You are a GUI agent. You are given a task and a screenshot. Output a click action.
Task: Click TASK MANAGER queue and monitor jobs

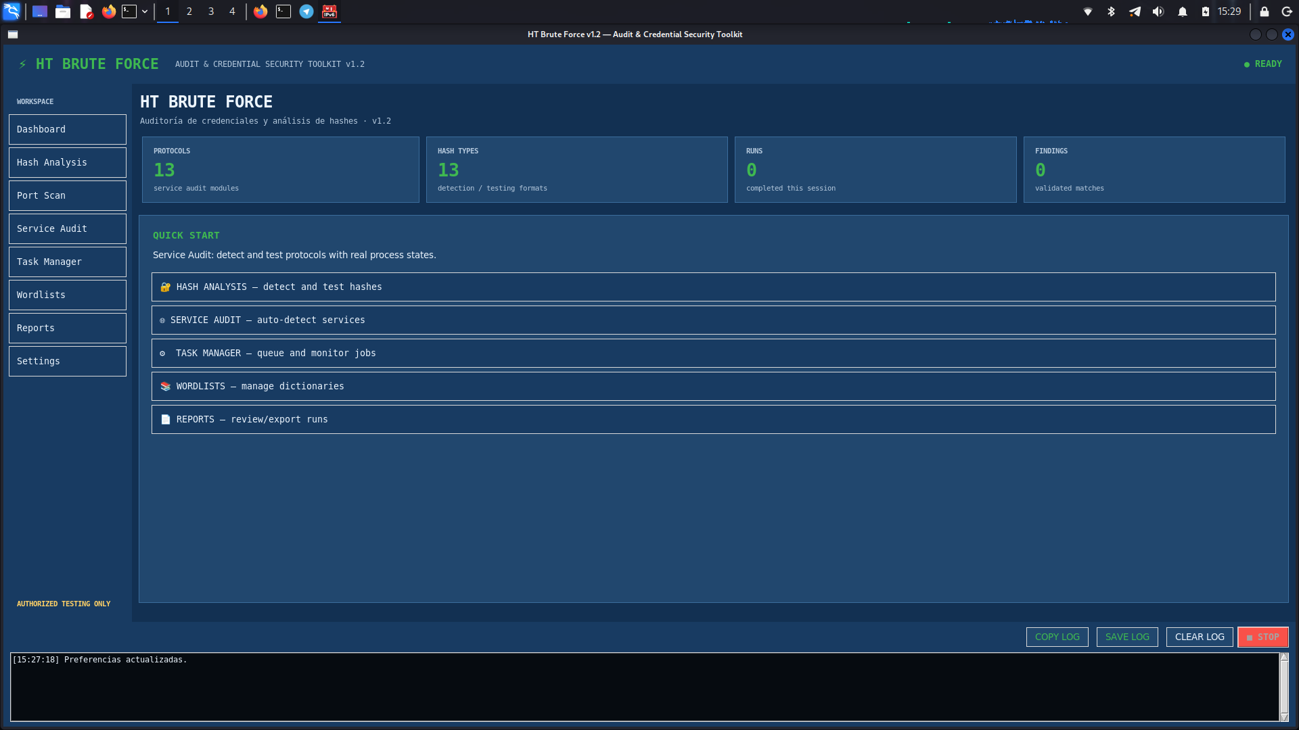714,353
